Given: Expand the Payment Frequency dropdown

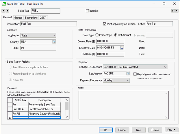Looking at the screenshot, I should [x=128, y=80].
